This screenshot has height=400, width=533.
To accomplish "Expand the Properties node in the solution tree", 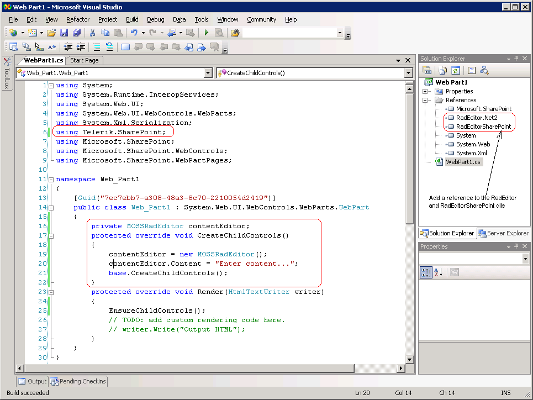I will point(425,91).
